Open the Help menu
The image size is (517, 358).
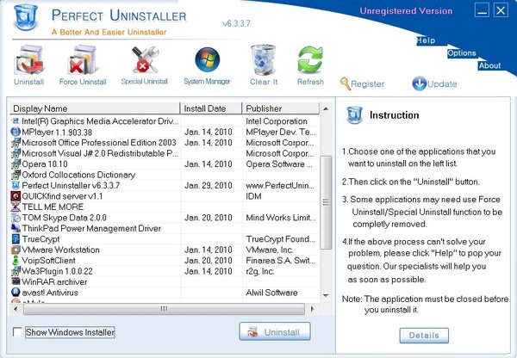click(x=426, y=40)
